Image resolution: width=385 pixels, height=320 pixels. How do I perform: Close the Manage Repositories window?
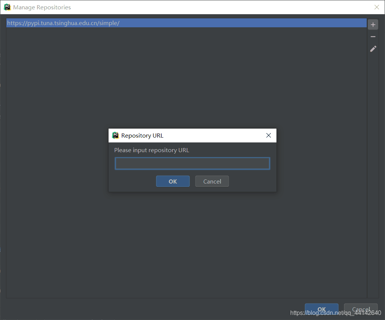[377, 7]
